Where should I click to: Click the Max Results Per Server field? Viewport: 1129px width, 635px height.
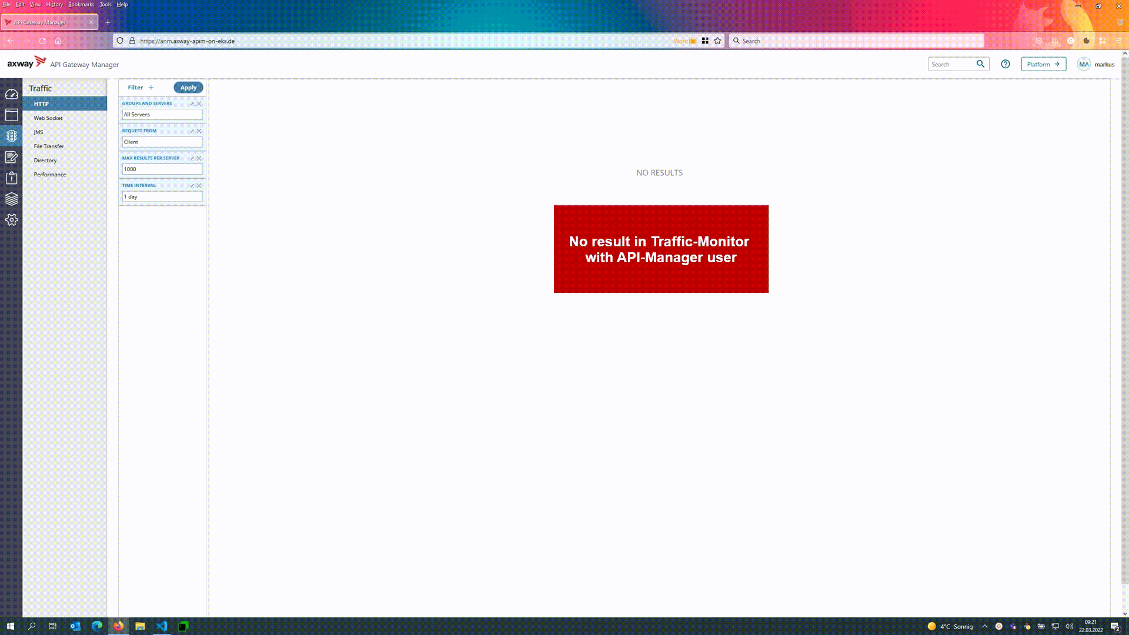coord(161,169)
